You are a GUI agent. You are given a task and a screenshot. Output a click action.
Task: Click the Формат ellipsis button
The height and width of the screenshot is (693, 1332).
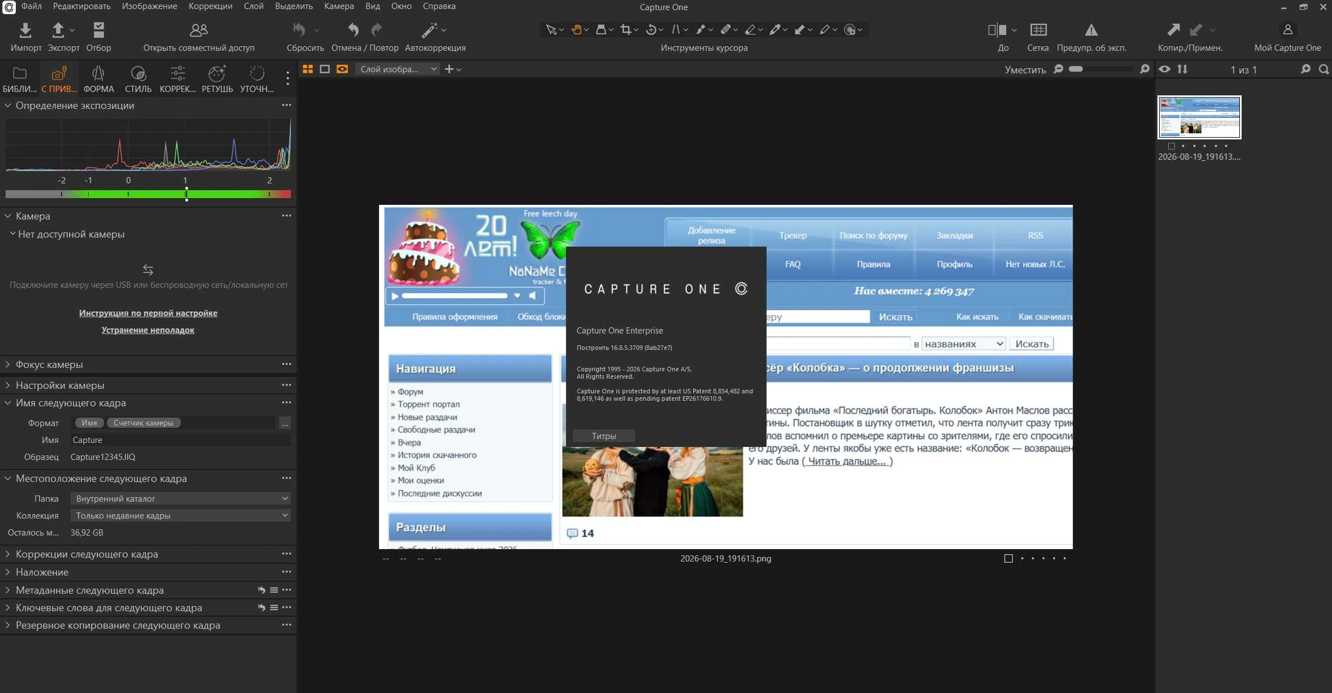pos(285,423)
